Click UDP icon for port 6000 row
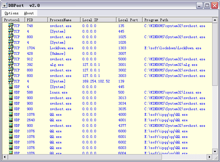 click(11, 131)
